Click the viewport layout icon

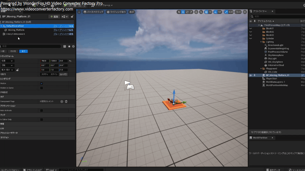tap(245, 12)
